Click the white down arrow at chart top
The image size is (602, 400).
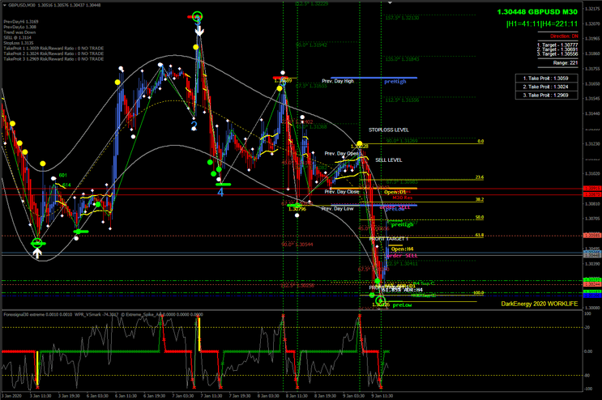199,29
